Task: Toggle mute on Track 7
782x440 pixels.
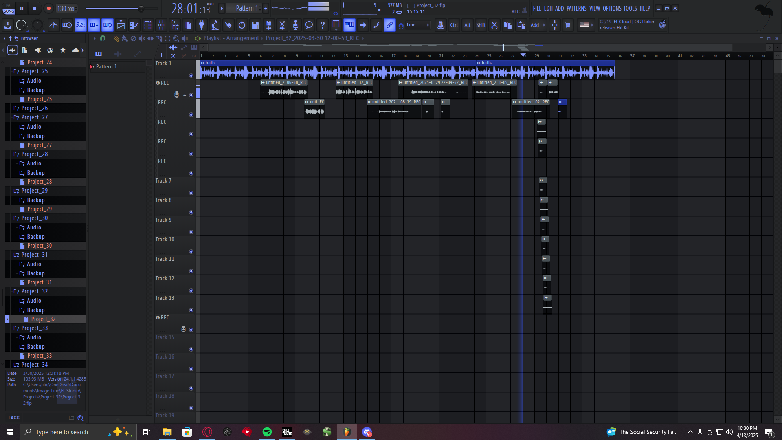Action: click(191, 193)
